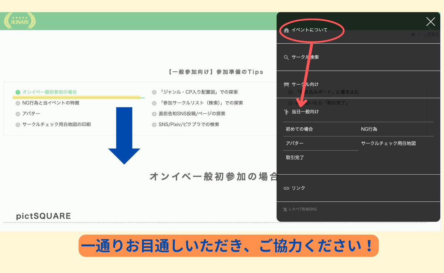
Task: Open NG行為と当イベントの特徴 link
Action: pos(51,103)
